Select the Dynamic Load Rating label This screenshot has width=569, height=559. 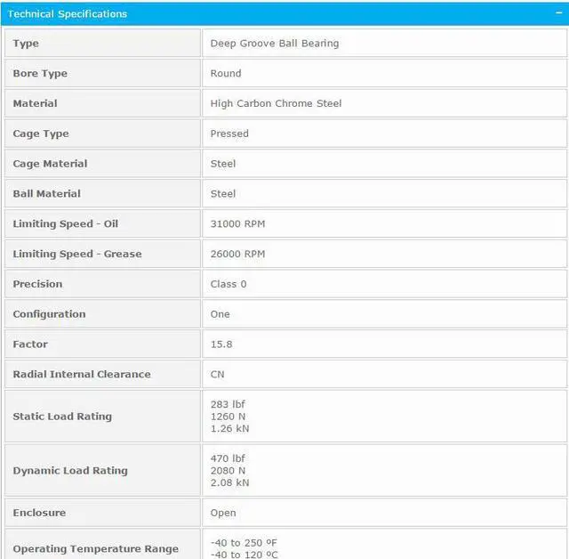[70, 471]
